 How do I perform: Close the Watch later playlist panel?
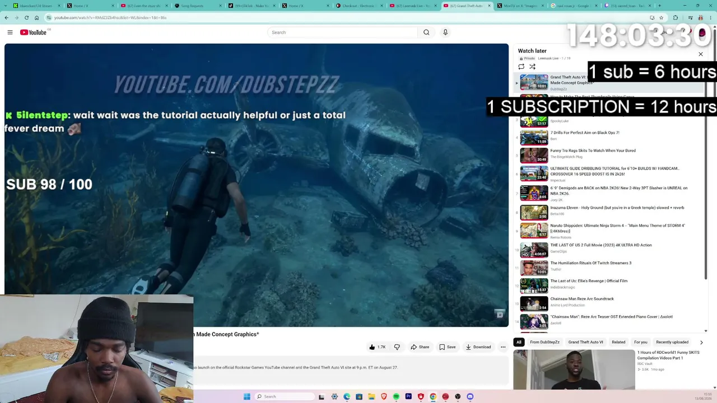pyautogui.click(x=700, y=54)
